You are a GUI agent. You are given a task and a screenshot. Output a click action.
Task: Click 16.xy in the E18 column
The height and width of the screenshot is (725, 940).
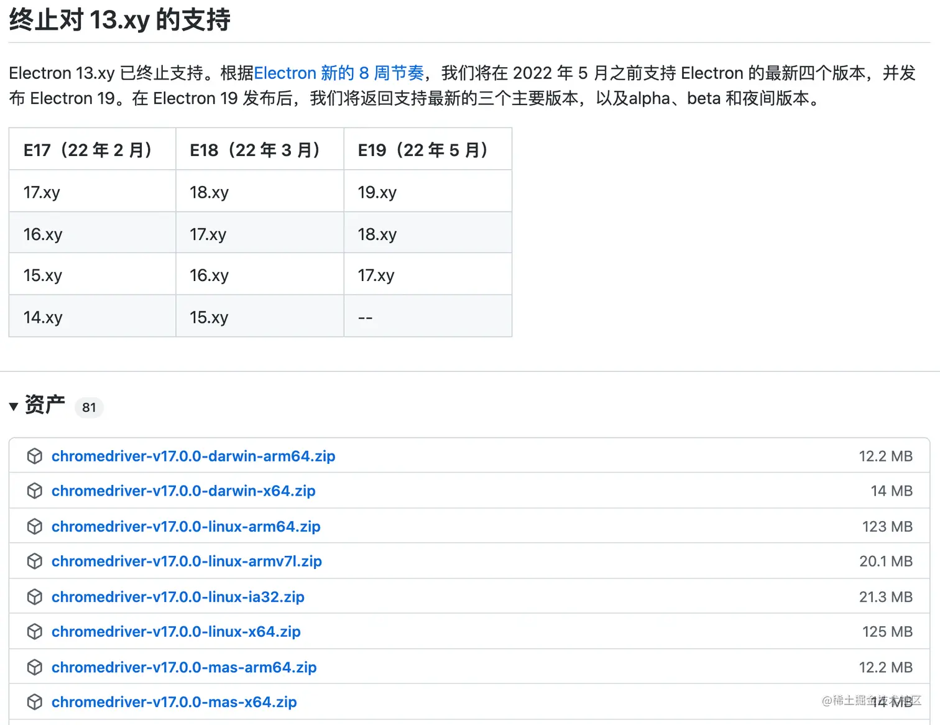(260, 274)
